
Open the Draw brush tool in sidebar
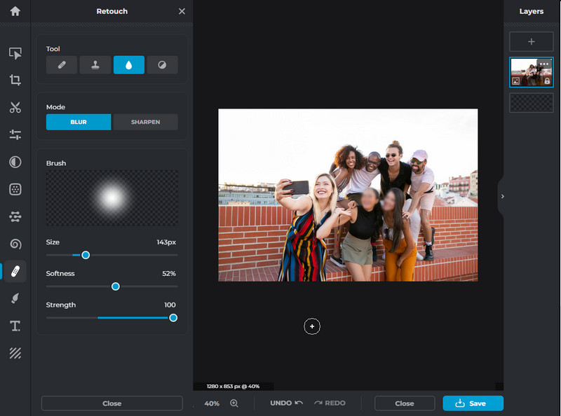pos(15,299)
